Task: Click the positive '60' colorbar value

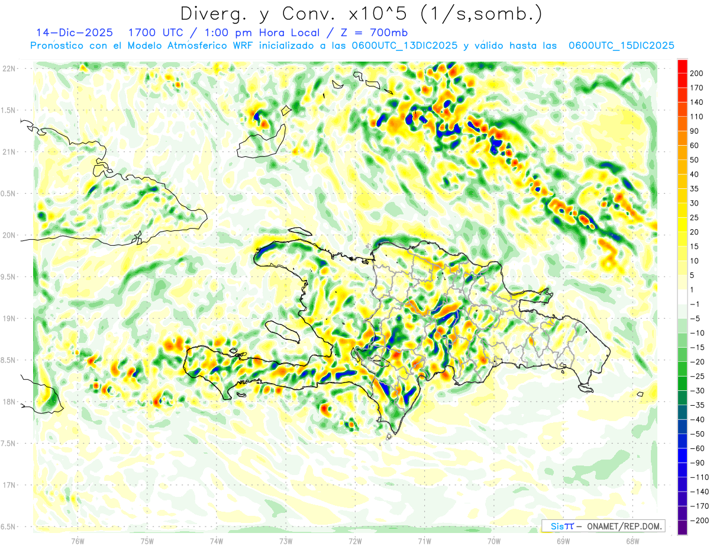Action: (694, 145)
